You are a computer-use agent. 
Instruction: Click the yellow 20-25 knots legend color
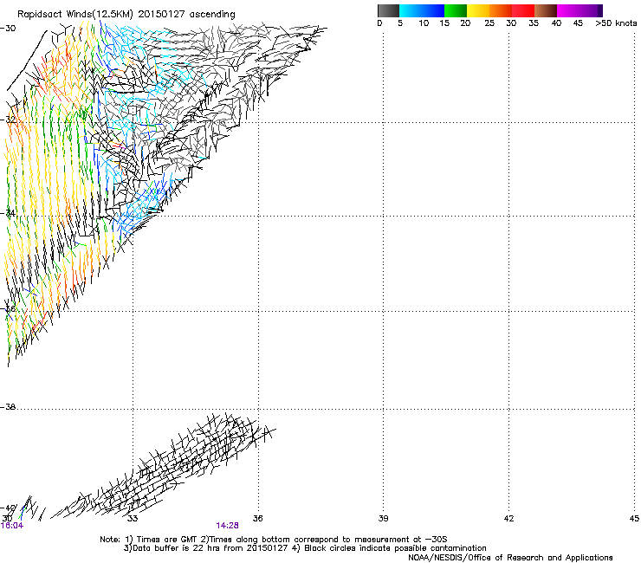(x=478, y=10)
